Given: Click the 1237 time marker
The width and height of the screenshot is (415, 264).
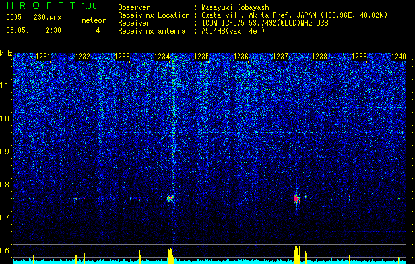Looking at the screenshot, I should [x=280, y=57].
